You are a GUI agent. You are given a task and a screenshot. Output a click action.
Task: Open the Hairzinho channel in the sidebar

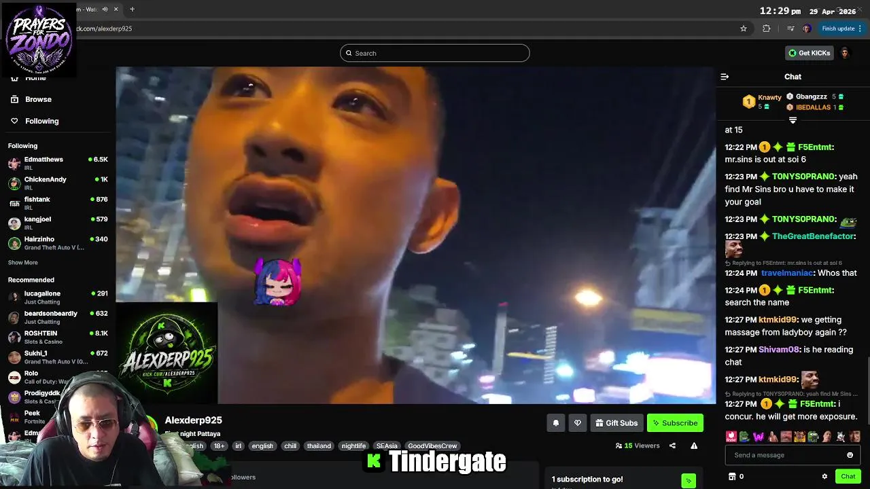tap(58, 242)
